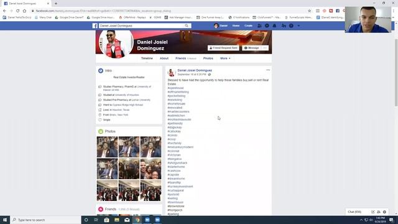Open the #openhouse hashtag
The height and width of the screenshot is (224, 398).
175,88
